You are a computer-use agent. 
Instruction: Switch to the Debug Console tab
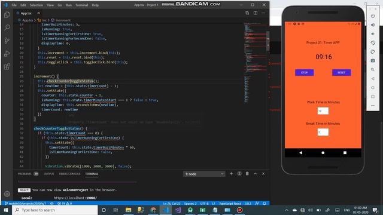point(69,174)
